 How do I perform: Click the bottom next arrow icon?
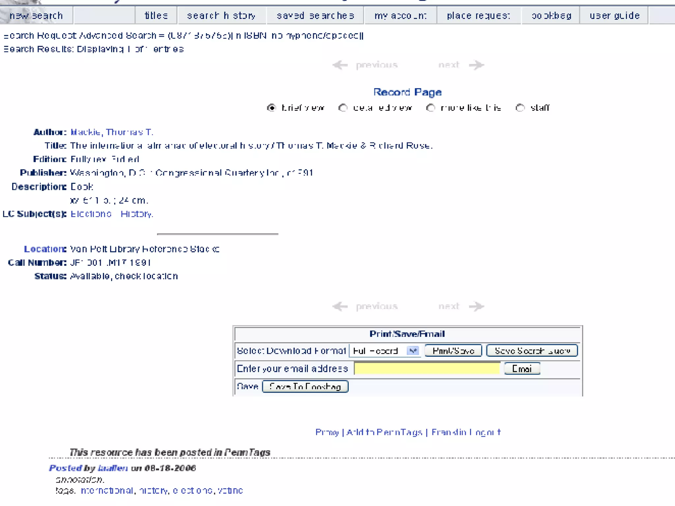477,306
